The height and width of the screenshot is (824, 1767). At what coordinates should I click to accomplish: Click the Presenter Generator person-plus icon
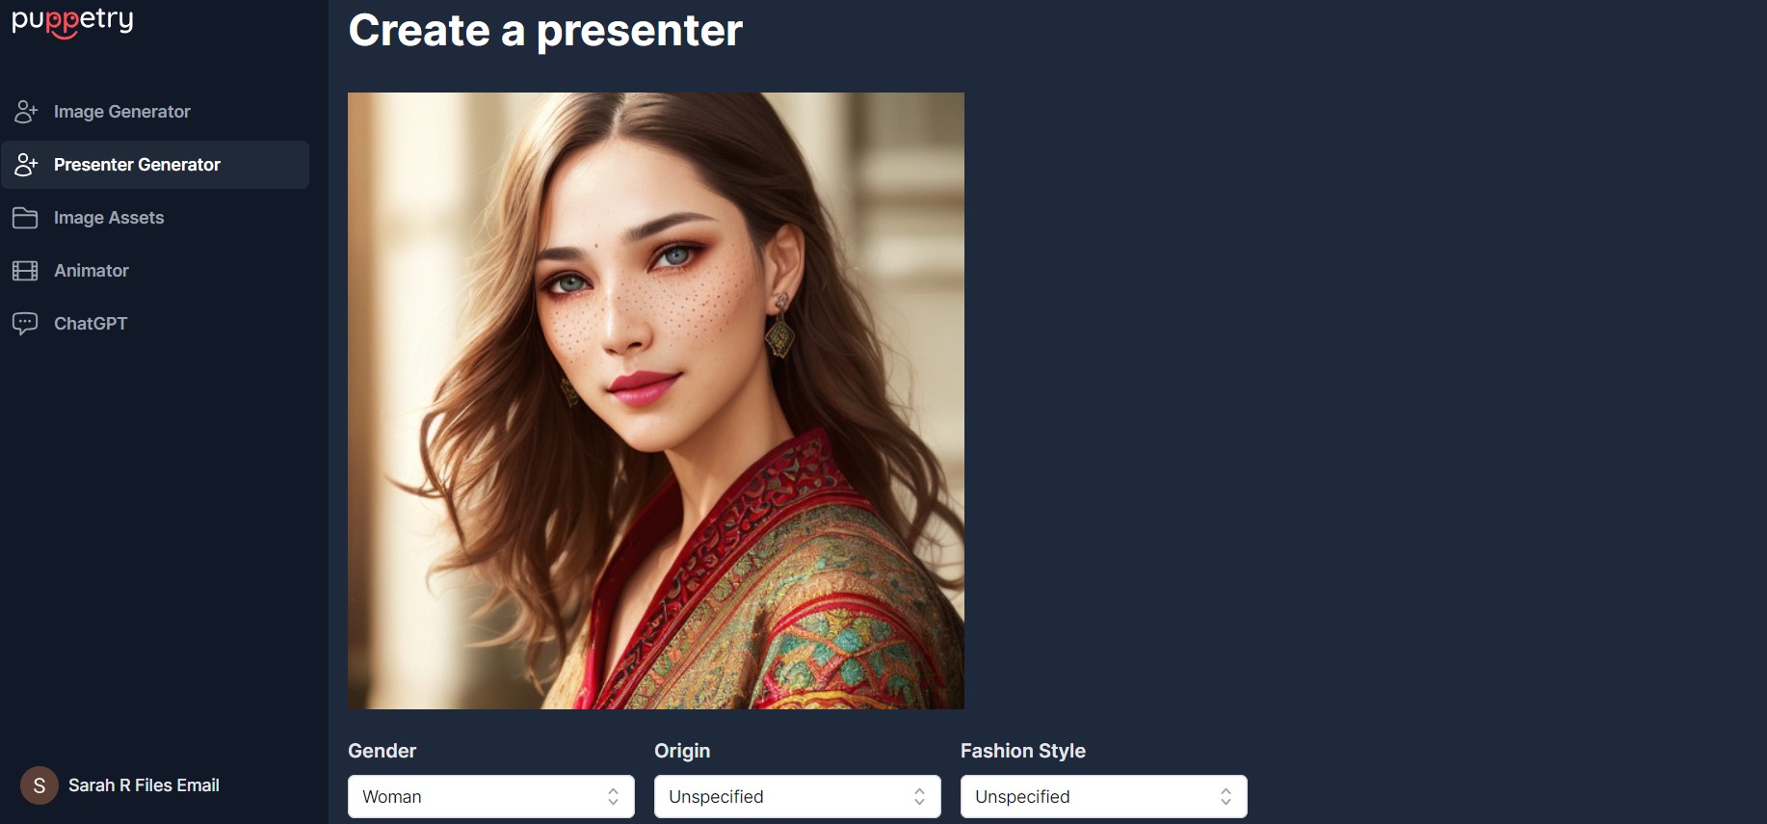point(26,165)
